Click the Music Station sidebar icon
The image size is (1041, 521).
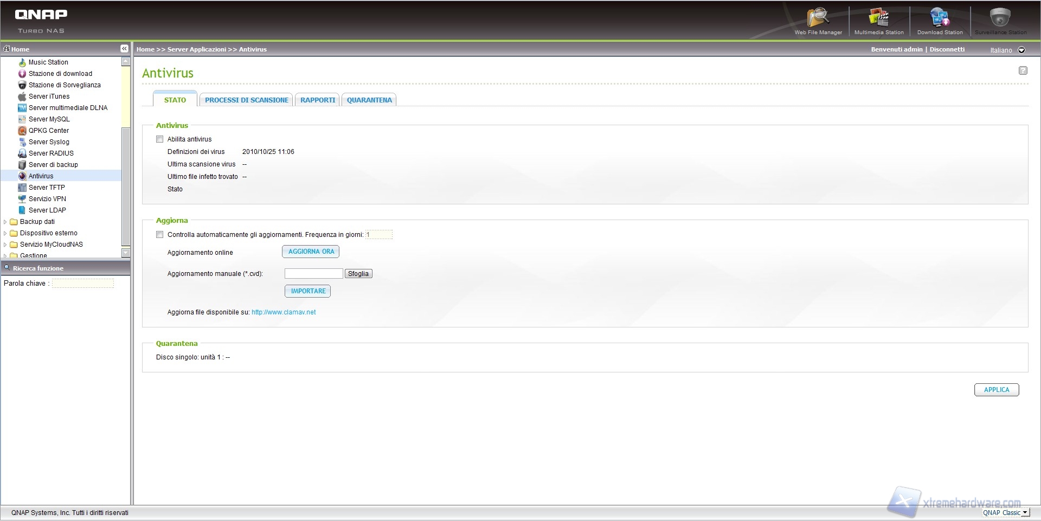pos(22,62)
